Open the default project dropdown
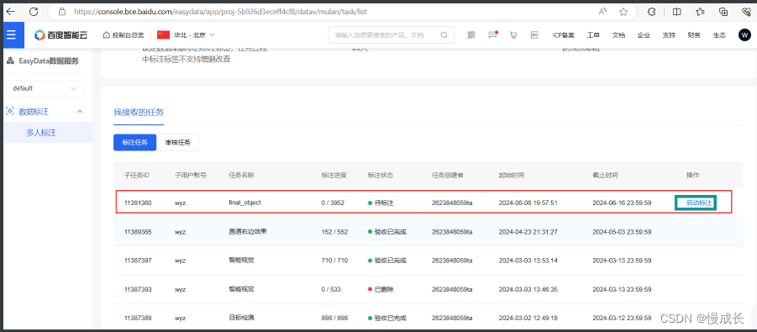 click(45, 88)
